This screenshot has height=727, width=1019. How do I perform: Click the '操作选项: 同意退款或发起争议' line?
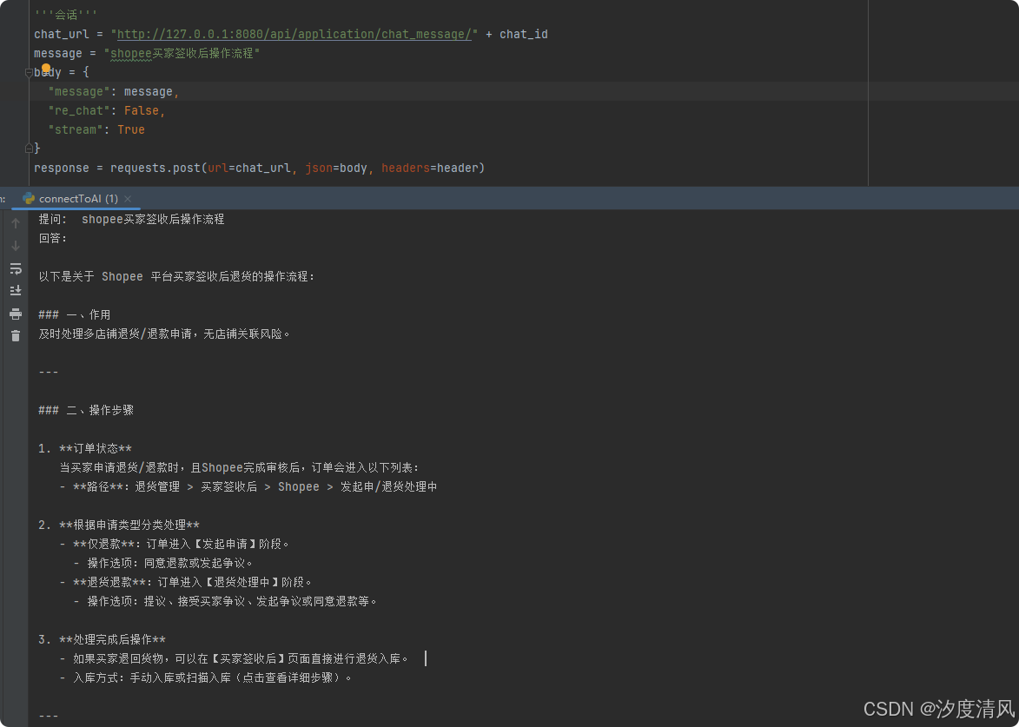pyautogui.click(x=163, y=564)
